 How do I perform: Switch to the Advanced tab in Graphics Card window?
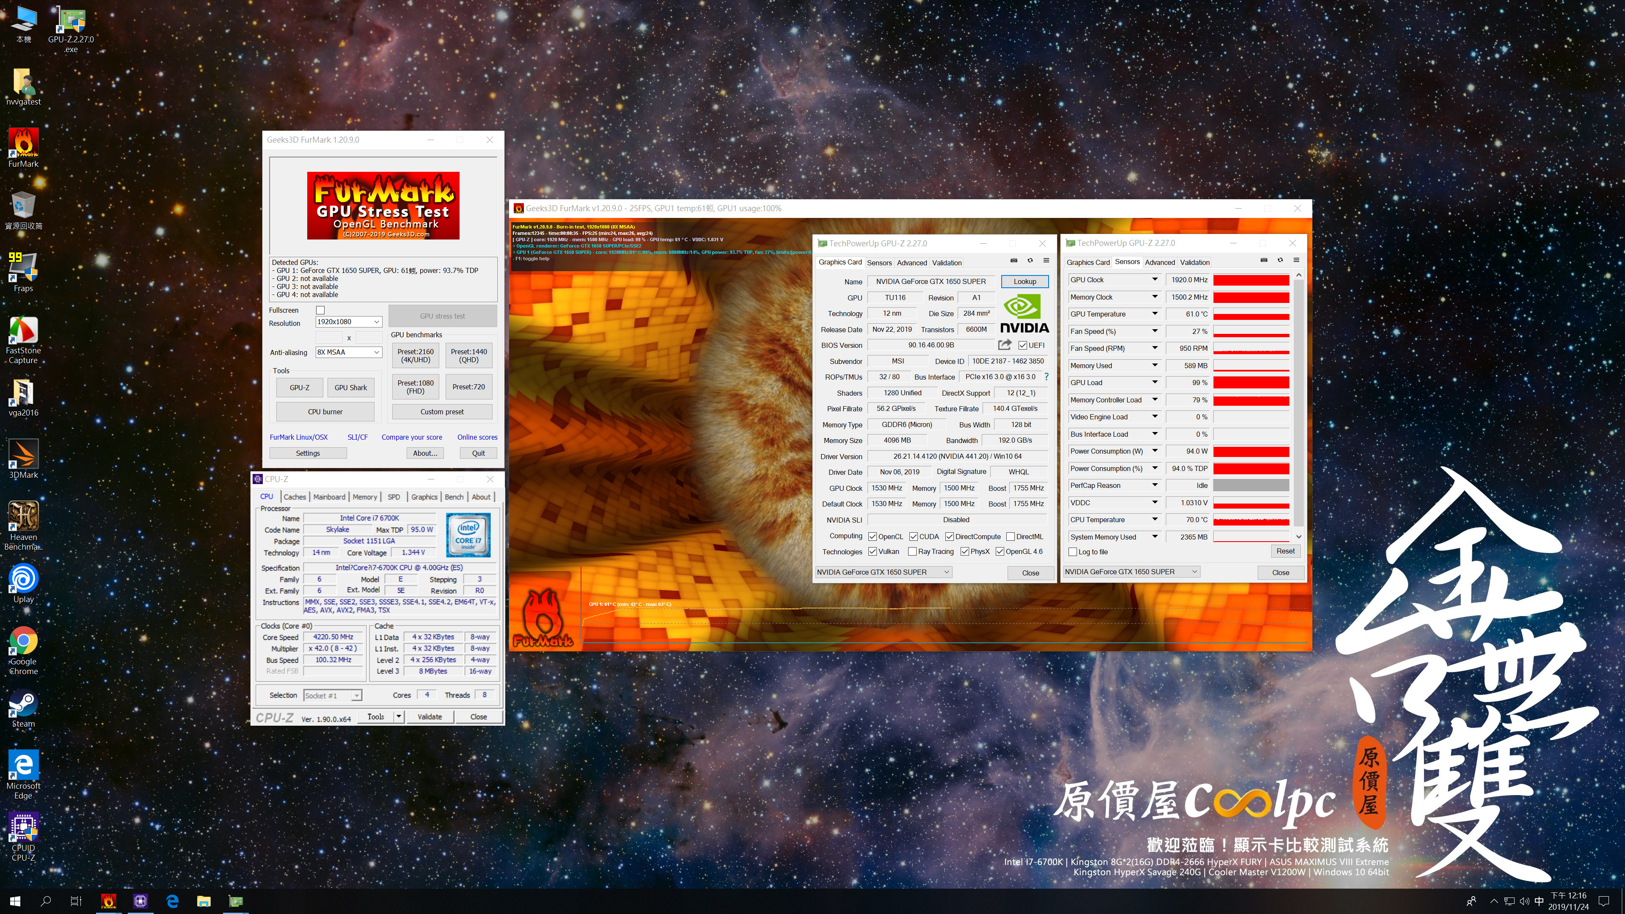[912, 262]
